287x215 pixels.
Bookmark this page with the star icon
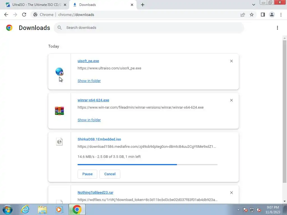click(252, 15)
